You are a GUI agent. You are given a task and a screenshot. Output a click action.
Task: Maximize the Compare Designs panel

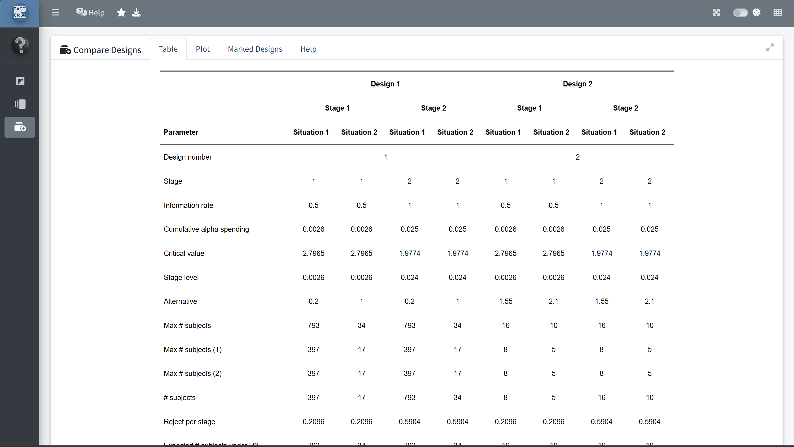click(770, 47)
